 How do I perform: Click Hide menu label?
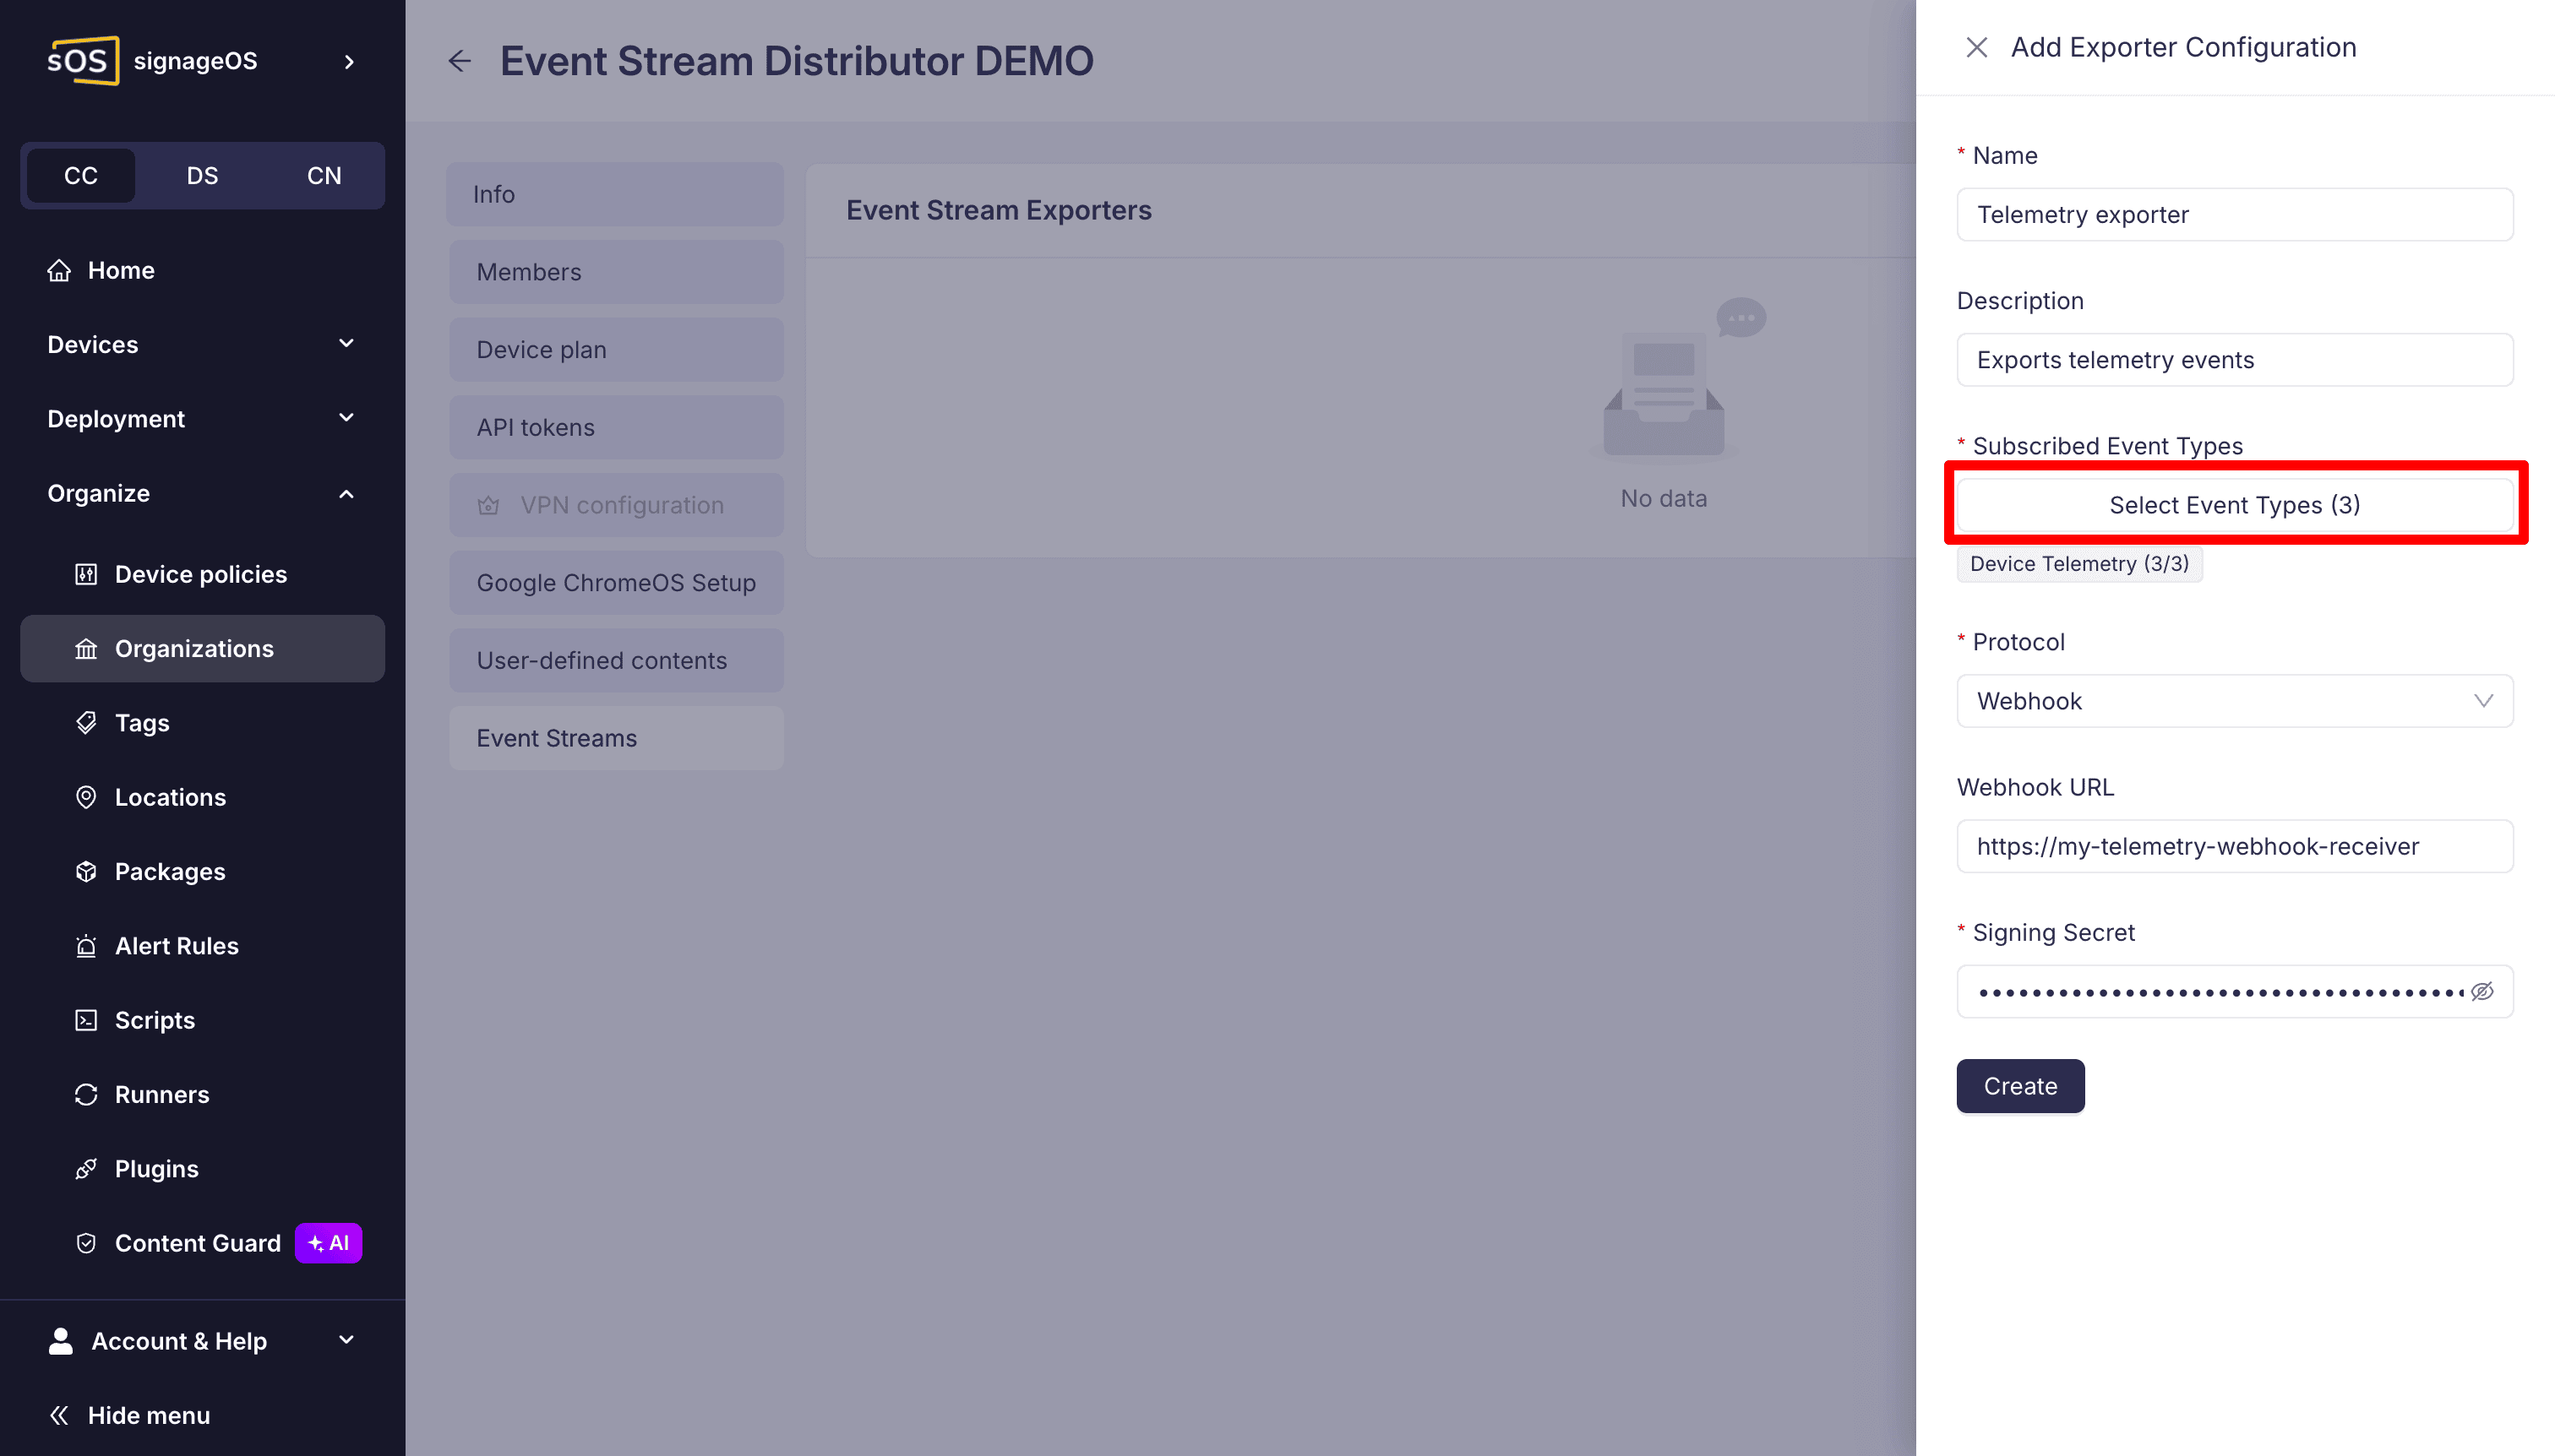coord(149,1415)
